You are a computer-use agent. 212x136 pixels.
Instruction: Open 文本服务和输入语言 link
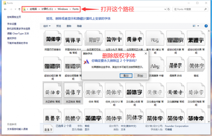(x=17, y=129)
